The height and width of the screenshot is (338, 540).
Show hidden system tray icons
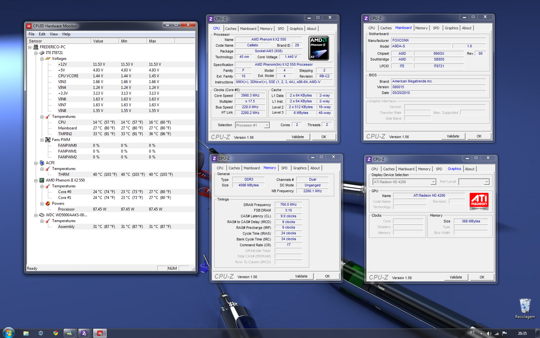coord(481,333)
